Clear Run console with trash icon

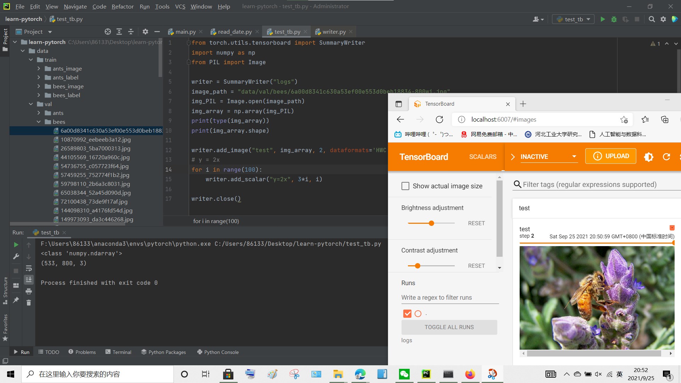(x=29, y=302)
